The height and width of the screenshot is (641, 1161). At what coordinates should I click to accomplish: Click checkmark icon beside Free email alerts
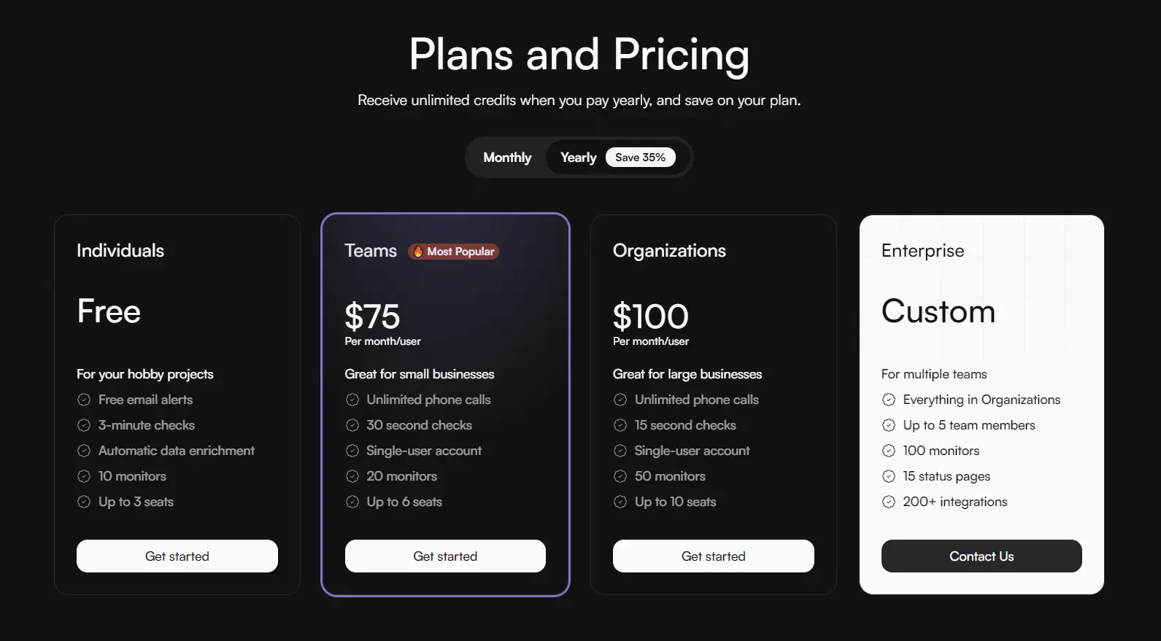[82, 400]
